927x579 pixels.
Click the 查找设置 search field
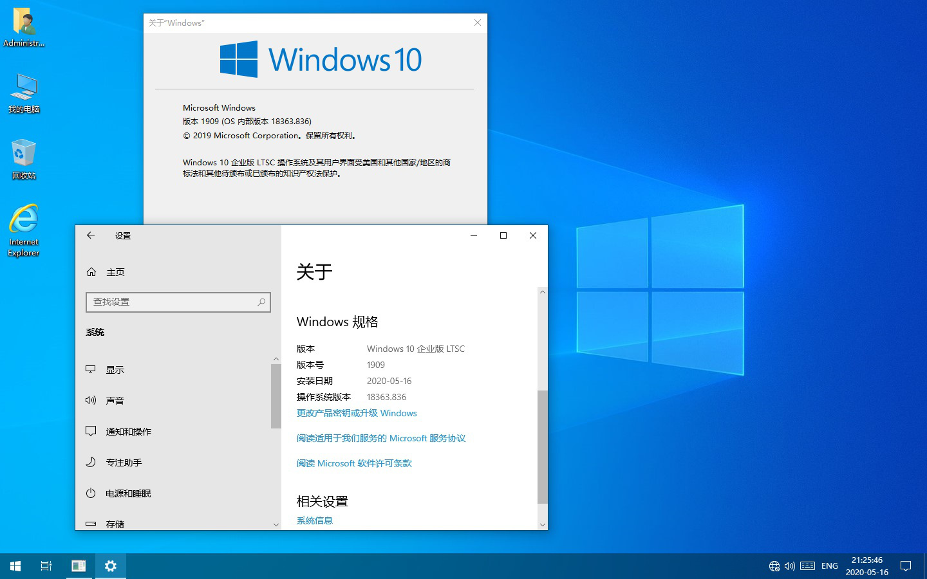pyautogui.click(x=173, y=302)
